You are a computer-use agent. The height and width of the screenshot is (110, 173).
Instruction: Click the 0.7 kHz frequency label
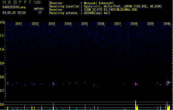tap(2, 91)
